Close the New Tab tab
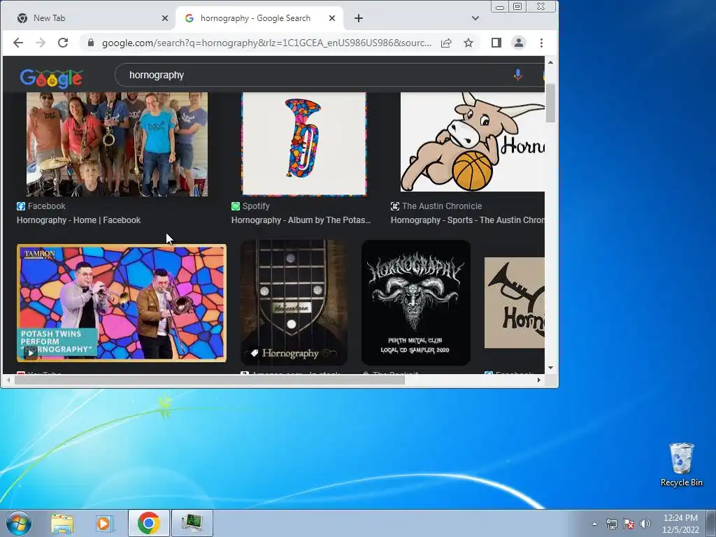Screen dimensions: 716x537 point(165,18)
